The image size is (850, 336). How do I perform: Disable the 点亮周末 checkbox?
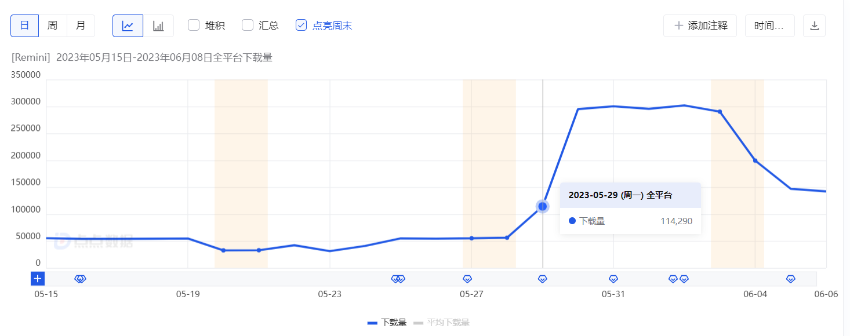[301, 25]
